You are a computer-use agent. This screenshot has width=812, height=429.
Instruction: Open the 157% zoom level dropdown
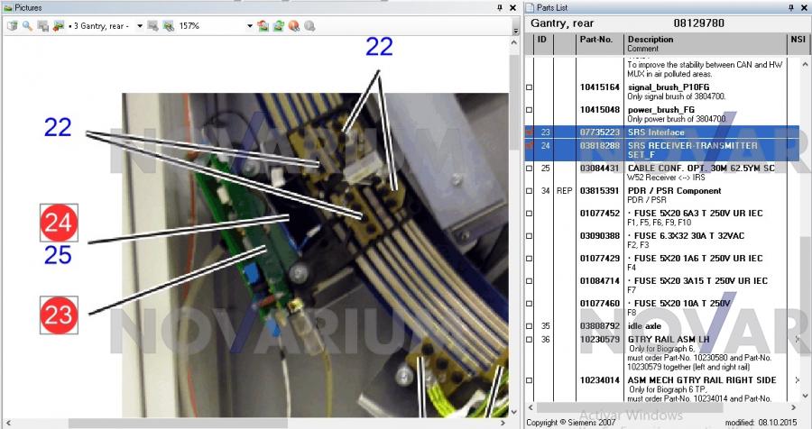(x=250, y=26)
